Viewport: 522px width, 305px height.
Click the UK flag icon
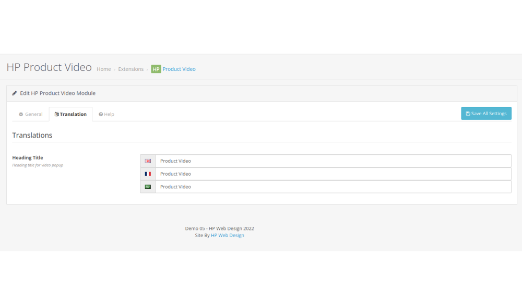pyautogui.click(x=148, y=161)
